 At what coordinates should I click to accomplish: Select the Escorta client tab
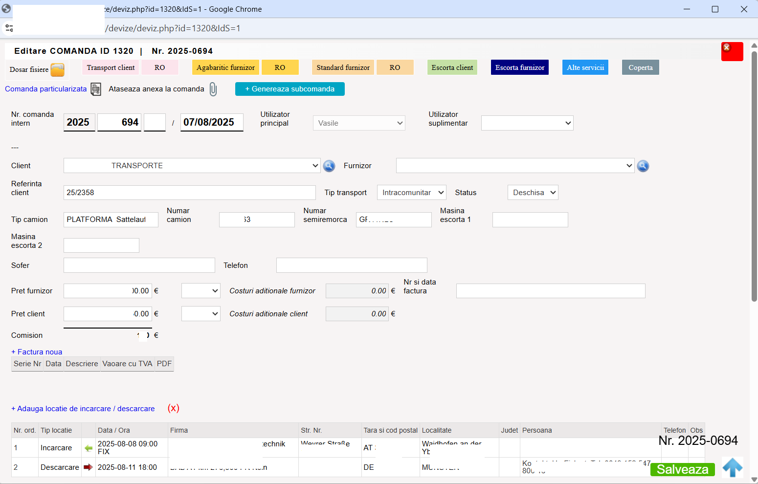click(x=452, y=67)
